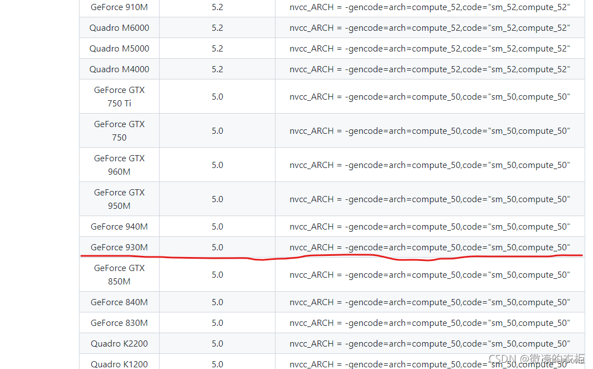Image resolution: width=593 pixels, height=369 pixels.
Task: Select the GeForce 940M cell
Action: [119, 227]
